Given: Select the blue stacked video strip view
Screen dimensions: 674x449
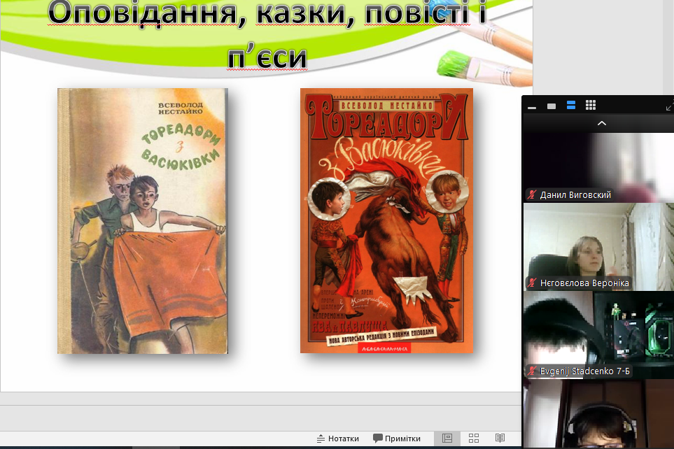Looking at the screenshot, I should click(571, 106).
